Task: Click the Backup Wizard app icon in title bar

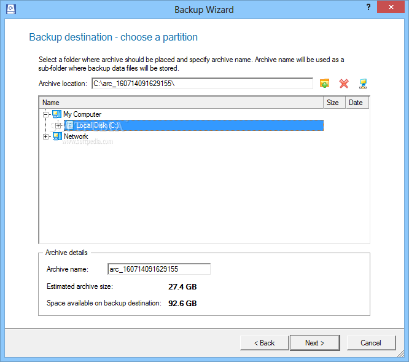Action: click(x=11, y=9)
